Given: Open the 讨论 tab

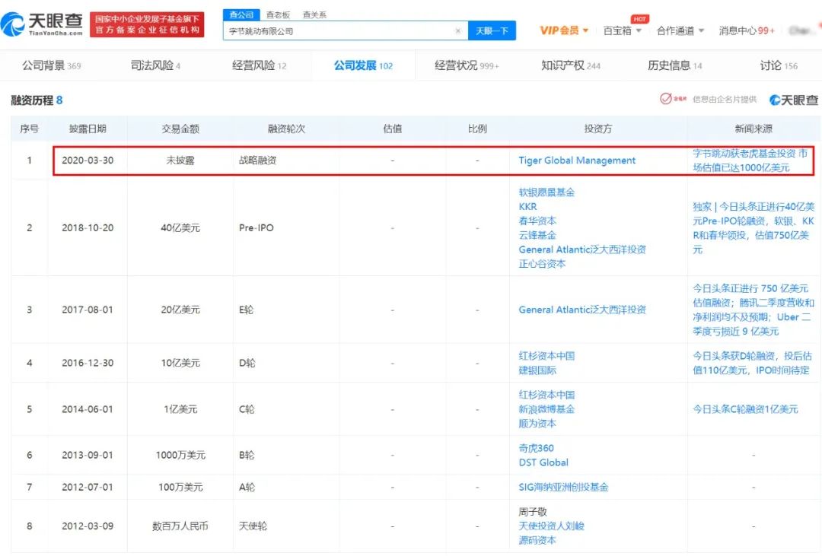Looking at the screenshot, I should coord(779,65).
